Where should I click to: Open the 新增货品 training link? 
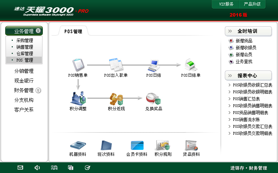244,41
